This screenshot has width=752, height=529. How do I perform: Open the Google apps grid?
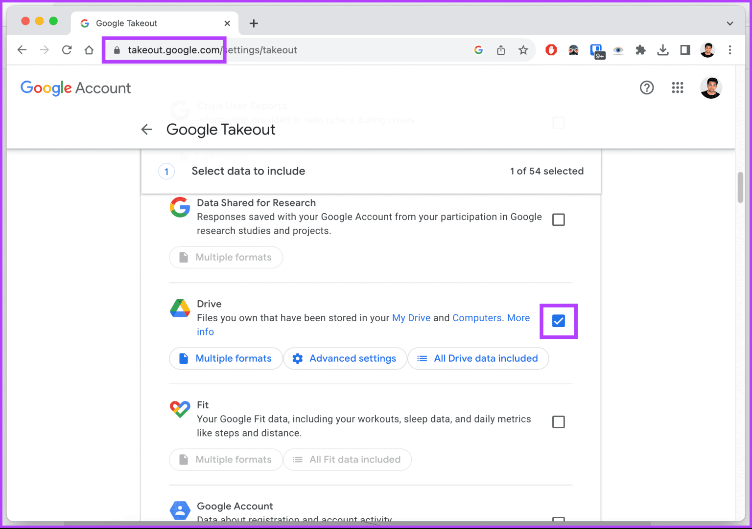[678, 88]
